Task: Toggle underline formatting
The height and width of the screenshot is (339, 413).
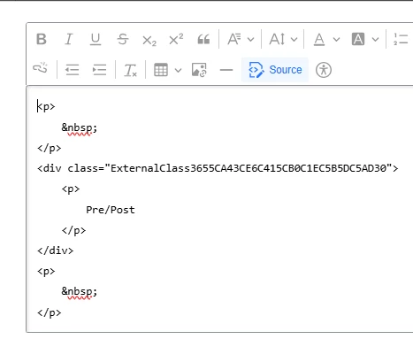Action: click(x=96, y=39)
